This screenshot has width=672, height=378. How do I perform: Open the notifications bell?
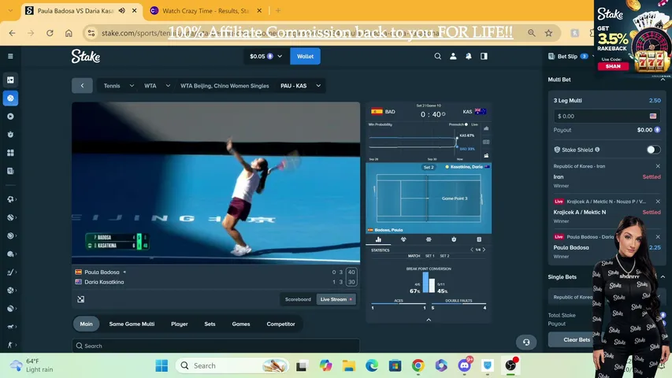[x=469, y=56]
